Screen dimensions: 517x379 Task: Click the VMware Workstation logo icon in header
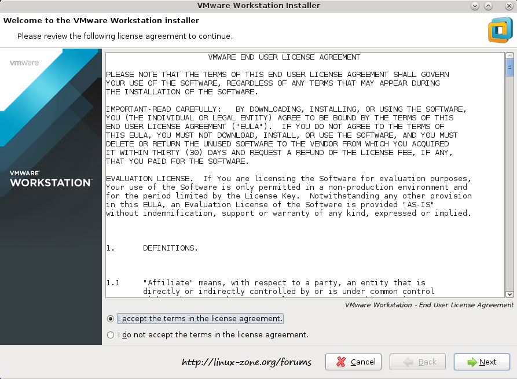pos(499,30)
